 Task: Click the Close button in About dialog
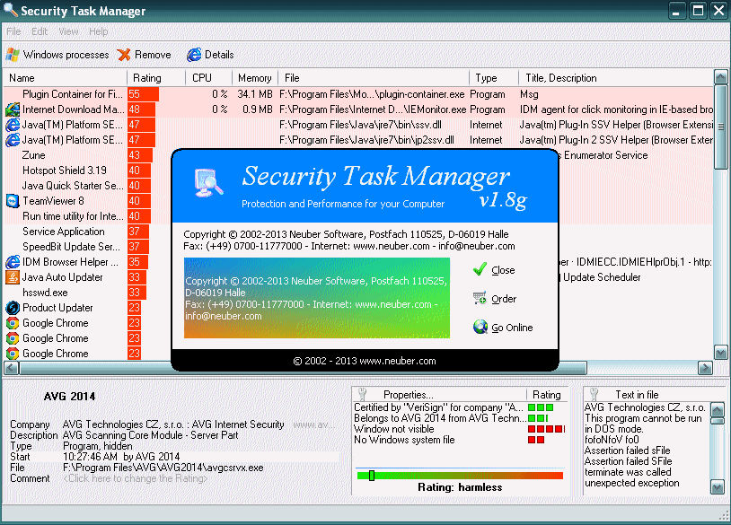[503, 270]
